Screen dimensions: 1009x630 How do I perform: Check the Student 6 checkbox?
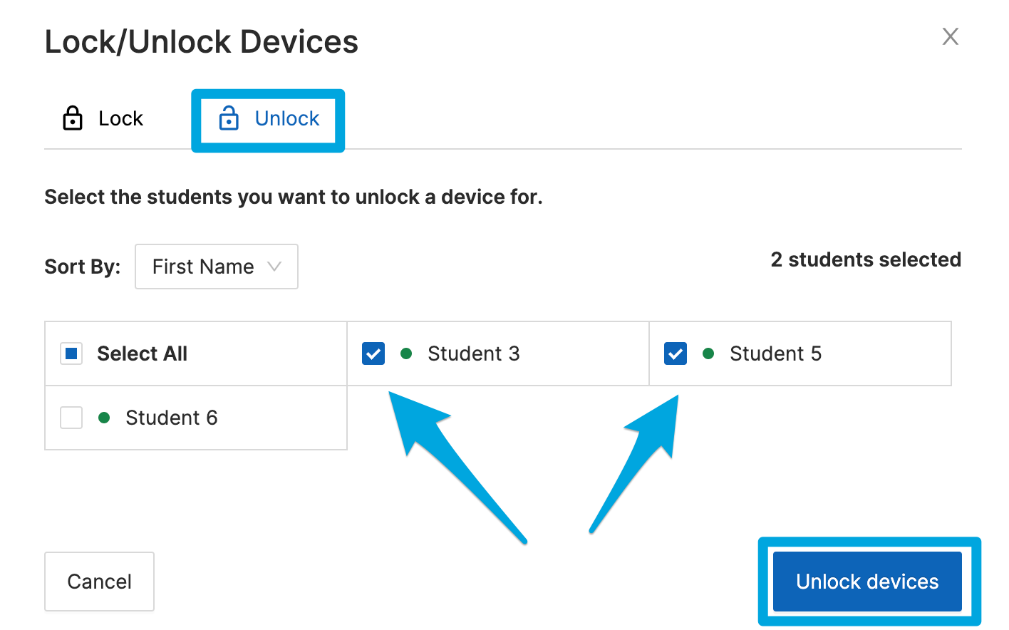71,418
